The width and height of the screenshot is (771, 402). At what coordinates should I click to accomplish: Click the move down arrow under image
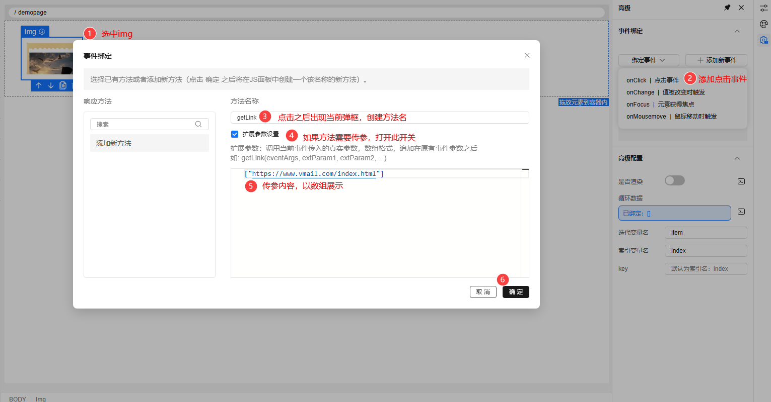pyautogui.click(x=51, y=85)
